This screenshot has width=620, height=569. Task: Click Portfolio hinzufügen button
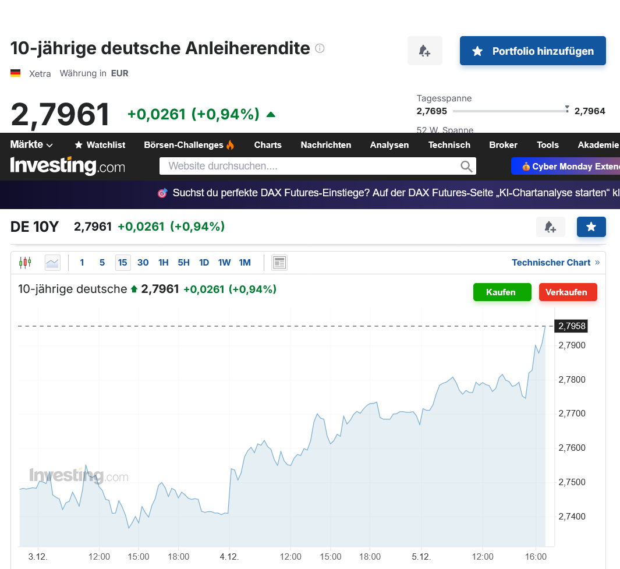pos(533,51)
